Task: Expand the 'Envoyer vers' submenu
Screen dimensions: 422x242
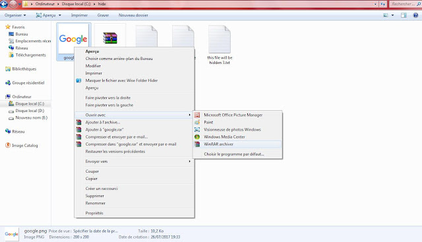Action: [134, 162]
